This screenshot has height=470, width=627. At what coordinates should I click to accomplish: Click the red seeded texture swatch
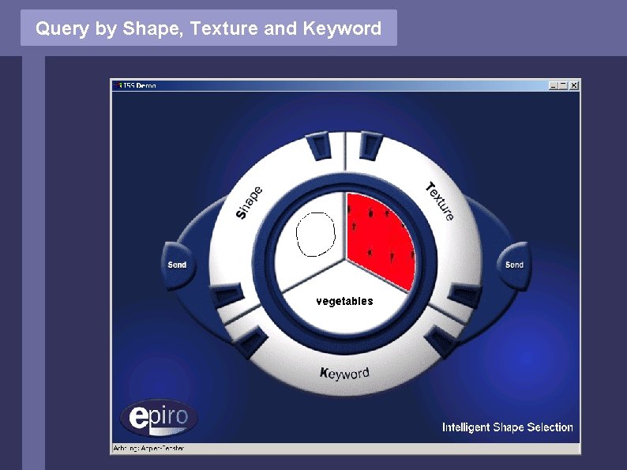point(380,241)
